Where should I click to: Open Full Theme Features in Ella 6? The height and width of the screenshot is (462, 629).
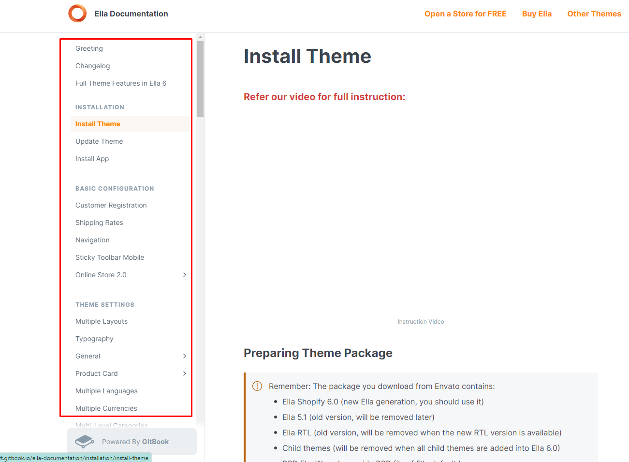(x=121, y=83)
